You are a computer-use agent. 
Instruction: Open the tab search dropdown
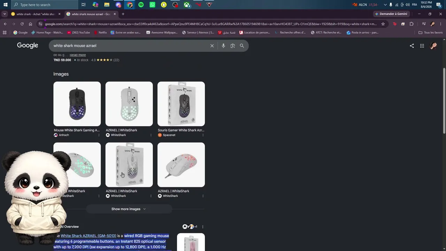(4, 14)
